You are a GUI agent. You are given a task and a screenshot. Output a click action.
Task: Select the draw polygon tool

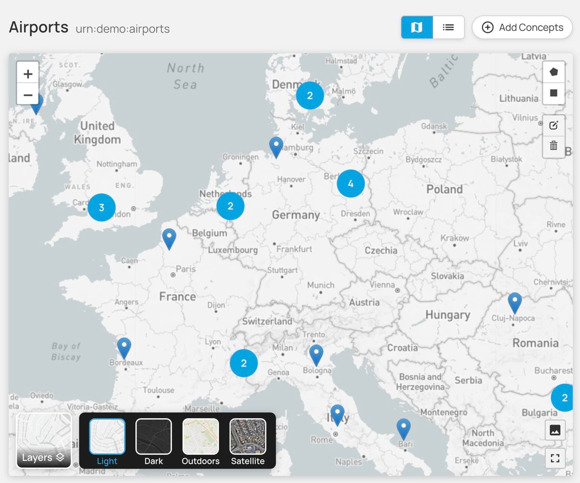tap(554, 72)
